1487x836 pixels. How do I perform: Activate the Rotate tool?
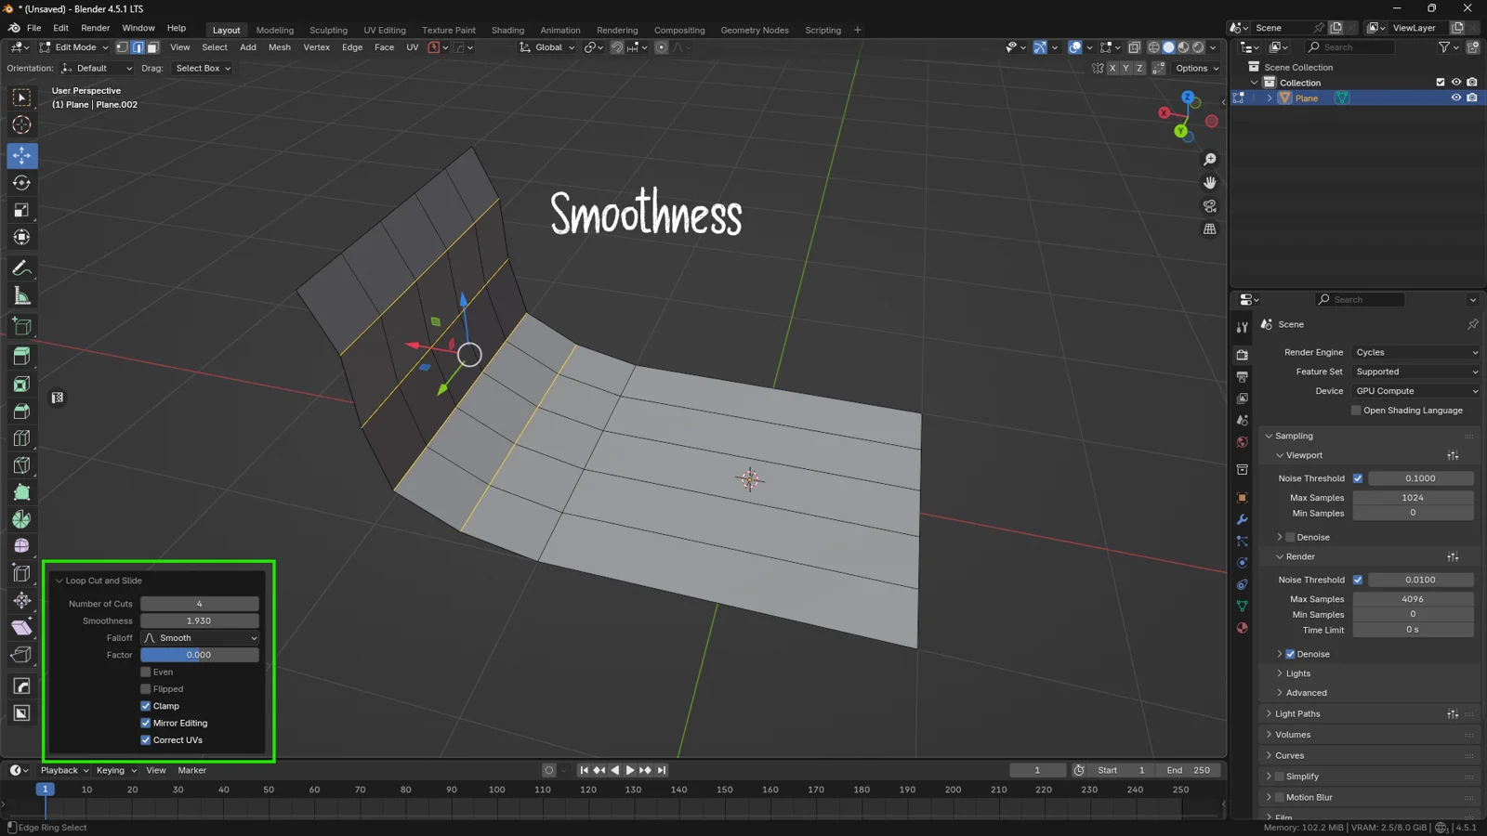point(21,183)
